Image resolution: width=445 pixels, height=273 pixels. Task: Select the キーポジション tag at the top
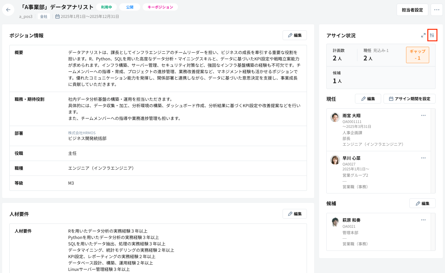pos(160,7)
